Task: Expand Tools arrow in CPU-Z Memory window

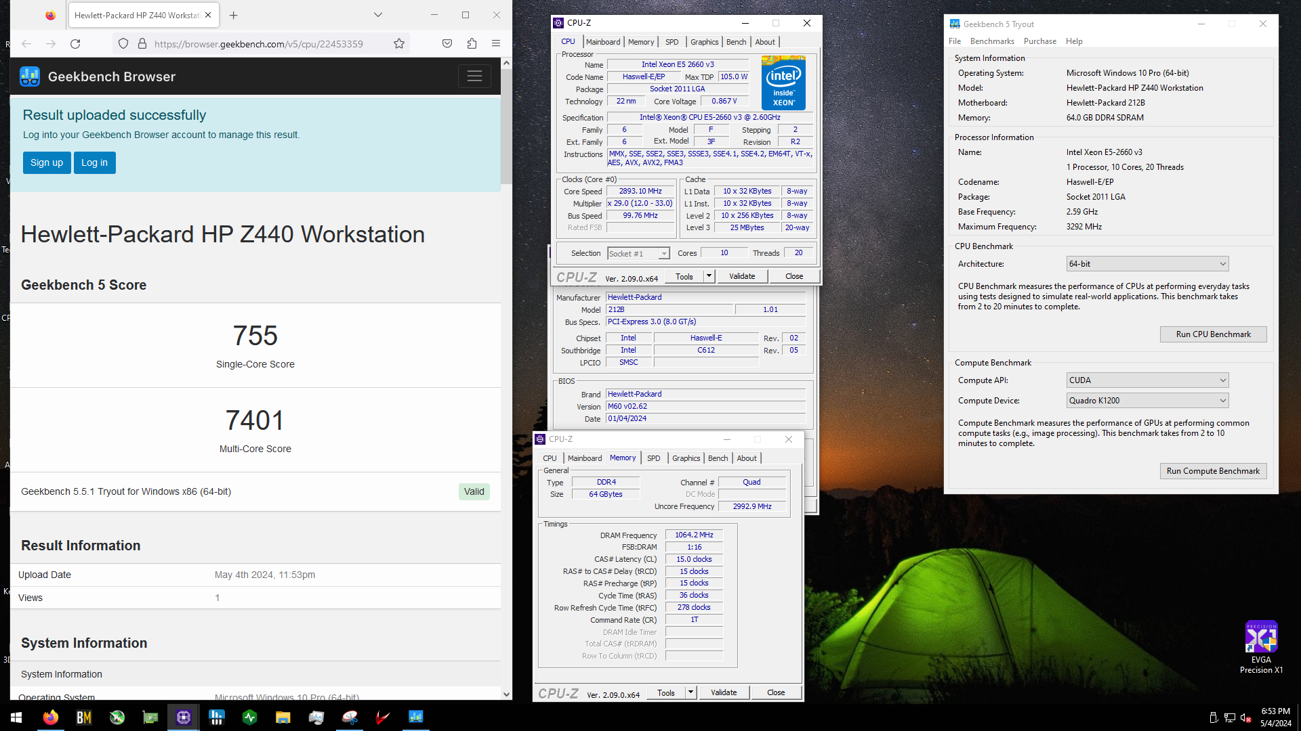Action: click(690, 692)
